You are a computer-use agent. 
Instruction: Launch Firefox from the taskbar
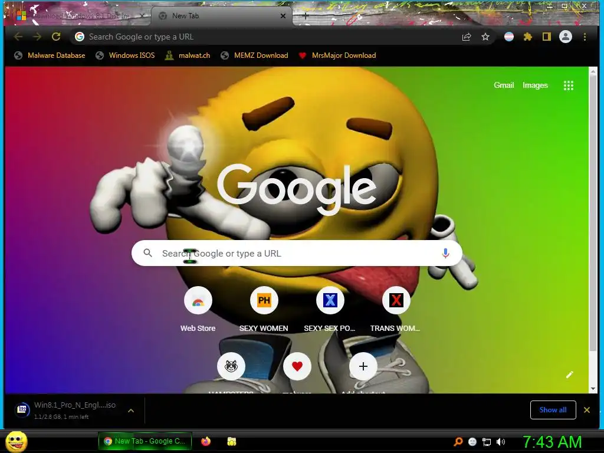coord(206,441)
